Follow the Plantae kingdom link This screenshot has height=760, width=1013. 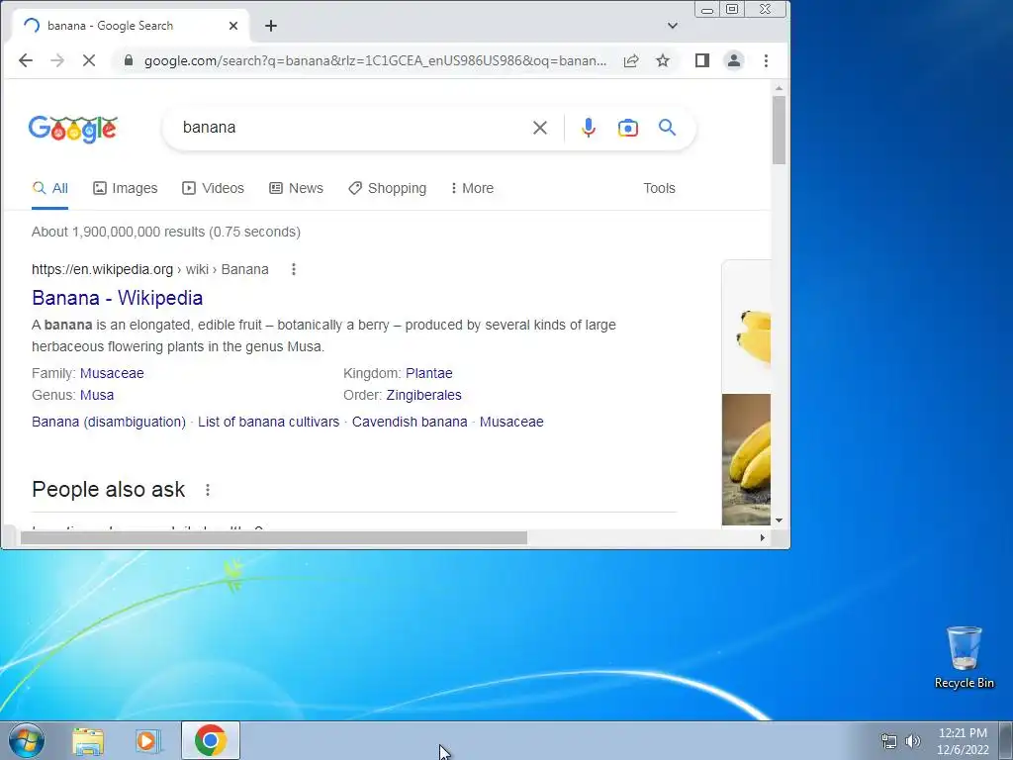[429, 373]
